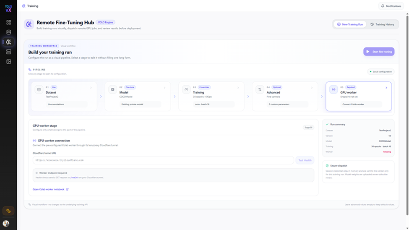Click the GPU worker stage link icon
409x230 pixels.
pyautogui.click(x=333, y=89)
